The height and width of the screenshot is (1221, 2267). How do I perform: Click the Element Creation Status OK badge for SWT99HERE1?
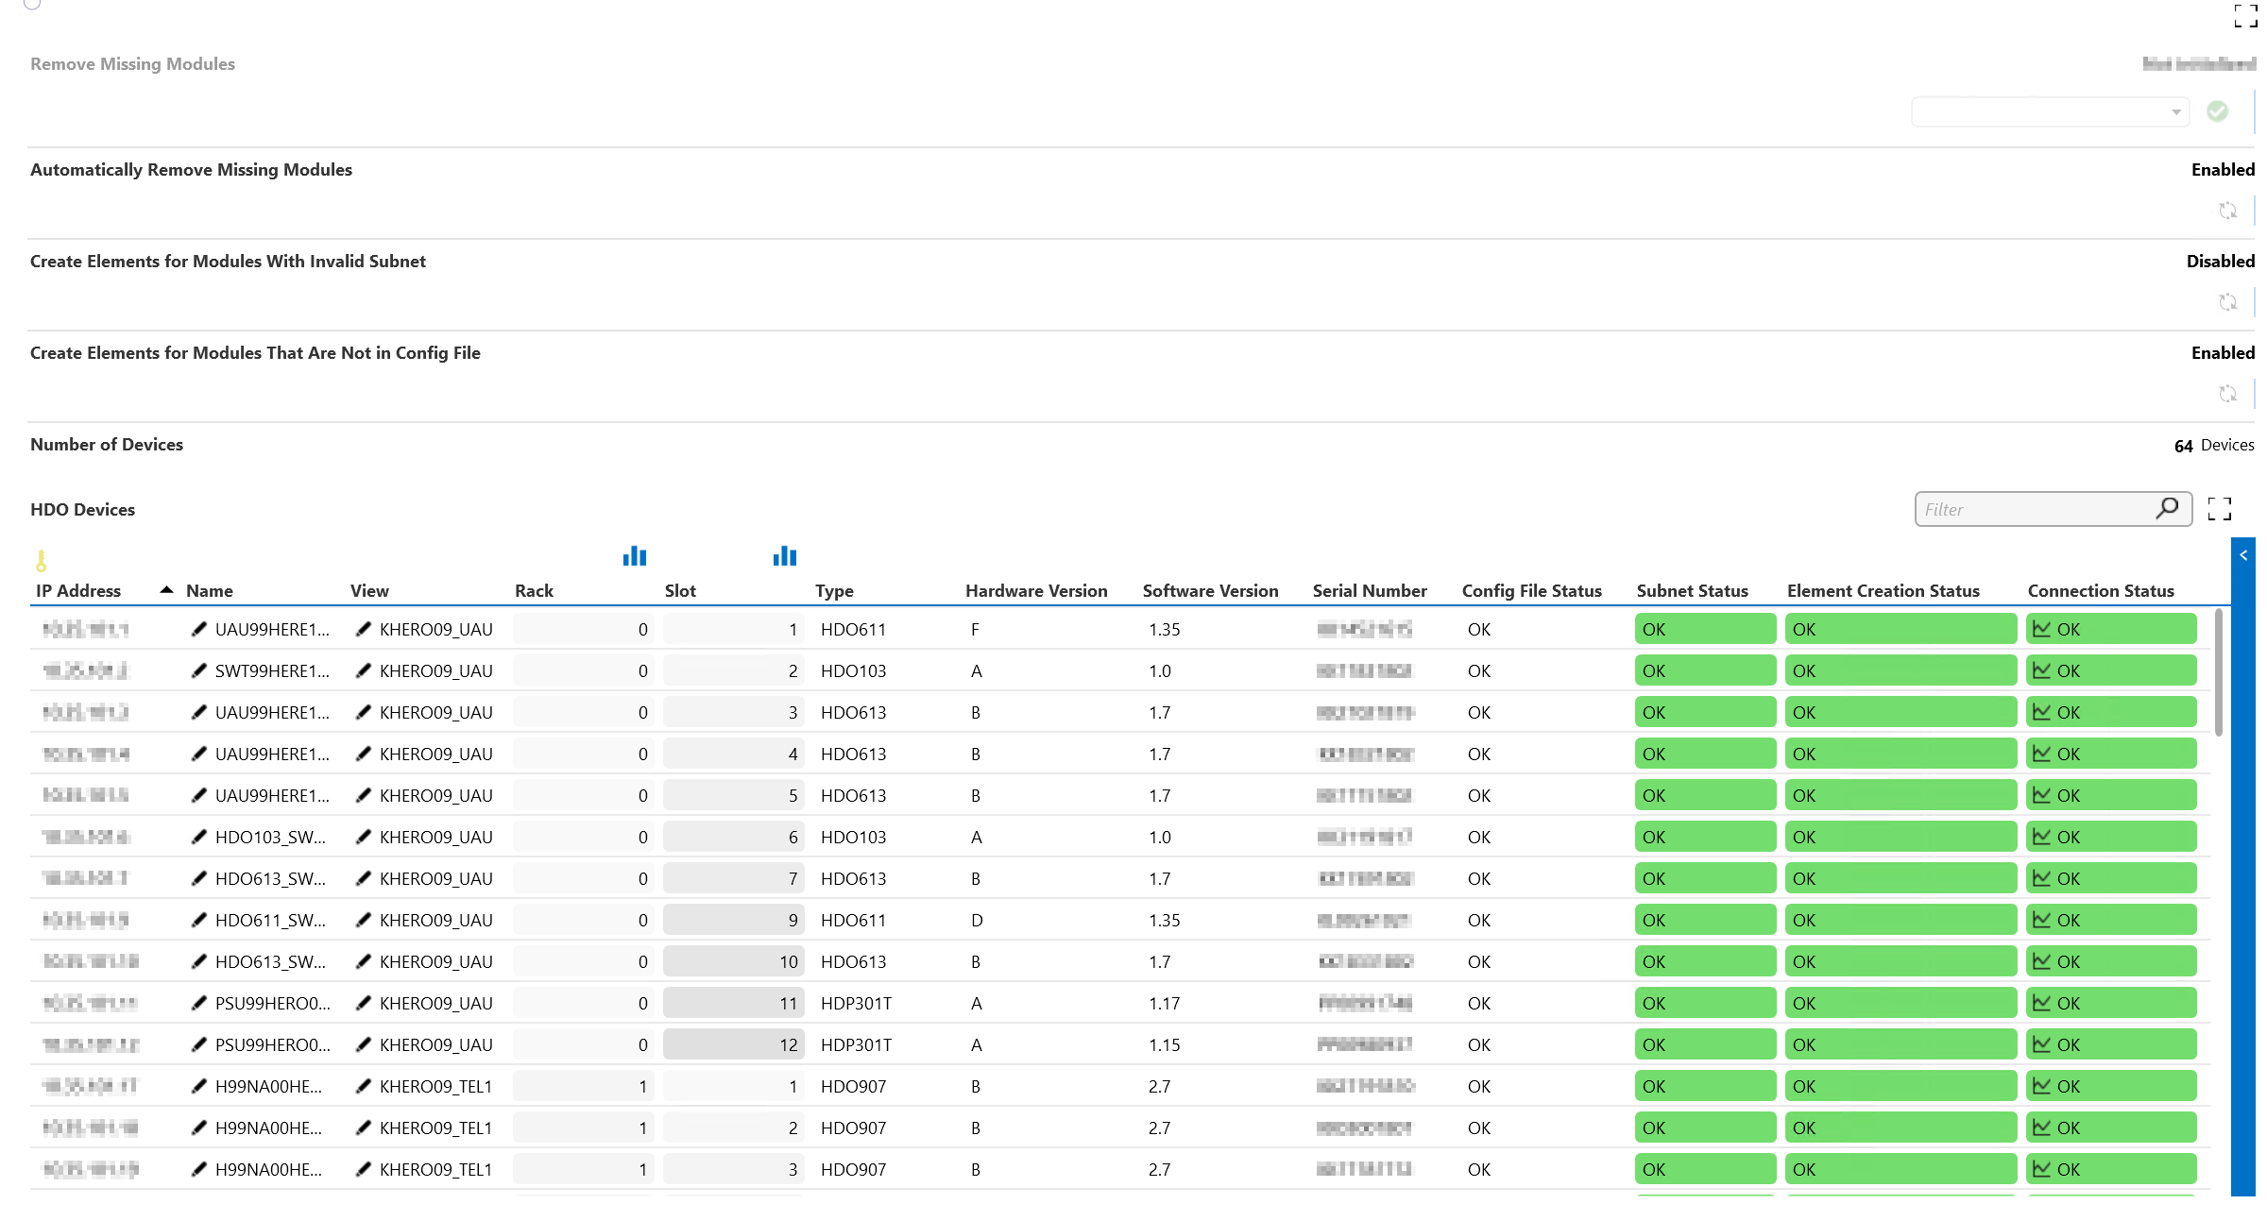pyautogui.click(x=1901, y=670)
